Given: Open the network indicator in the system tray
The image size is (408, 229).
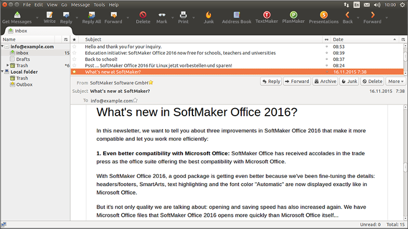Looking at the screenshot, I should [346, 5].
